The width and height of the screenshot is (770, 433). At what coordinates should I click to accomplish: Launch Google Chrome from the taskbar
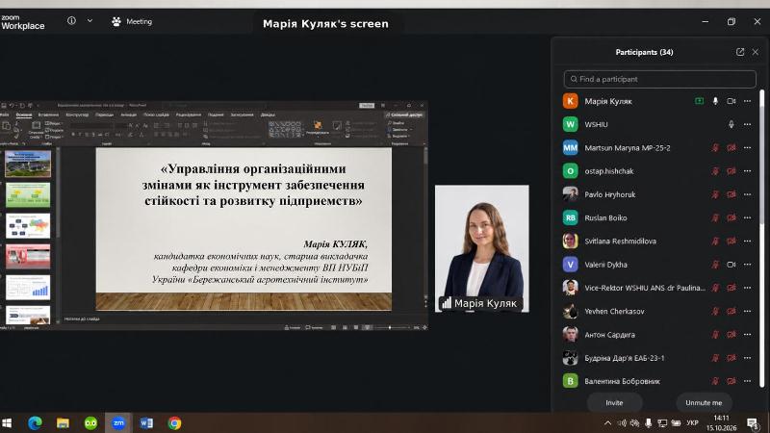point(174,422)
